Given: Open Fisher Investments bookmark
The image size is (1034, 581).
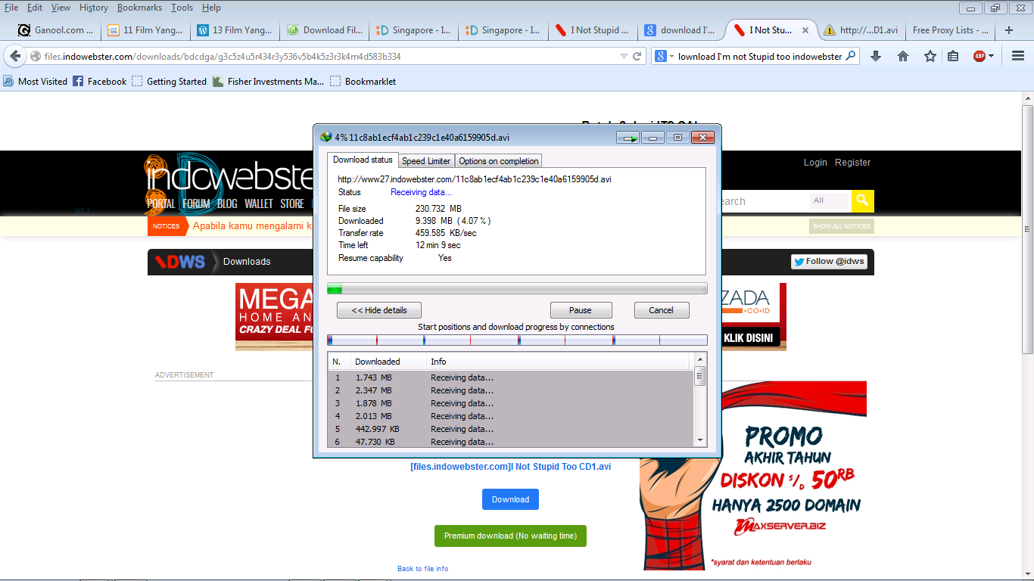Looking at the screenshot, I should coord(268,81).
